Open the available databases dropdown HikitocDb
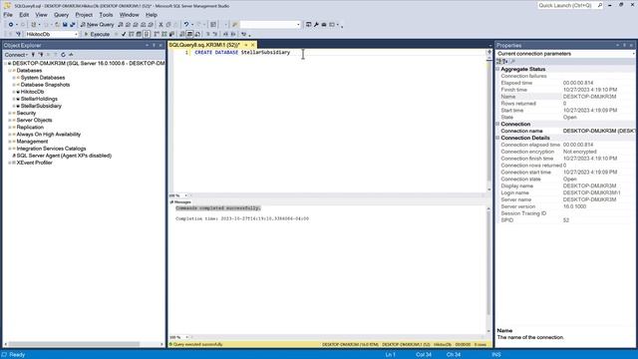 (52, 34)
